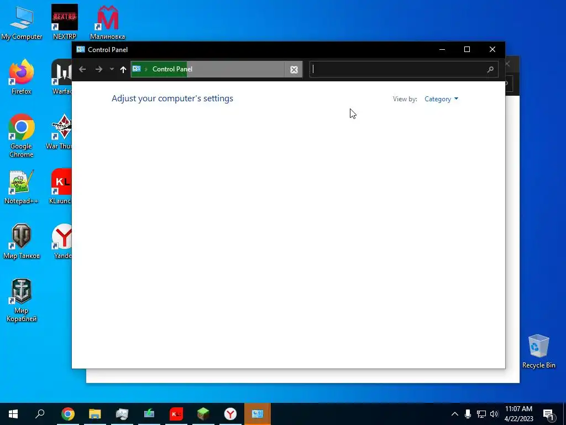Open the Warface desktop shortcut
This screenshot has height=425, width=566.
click(62, 77)
